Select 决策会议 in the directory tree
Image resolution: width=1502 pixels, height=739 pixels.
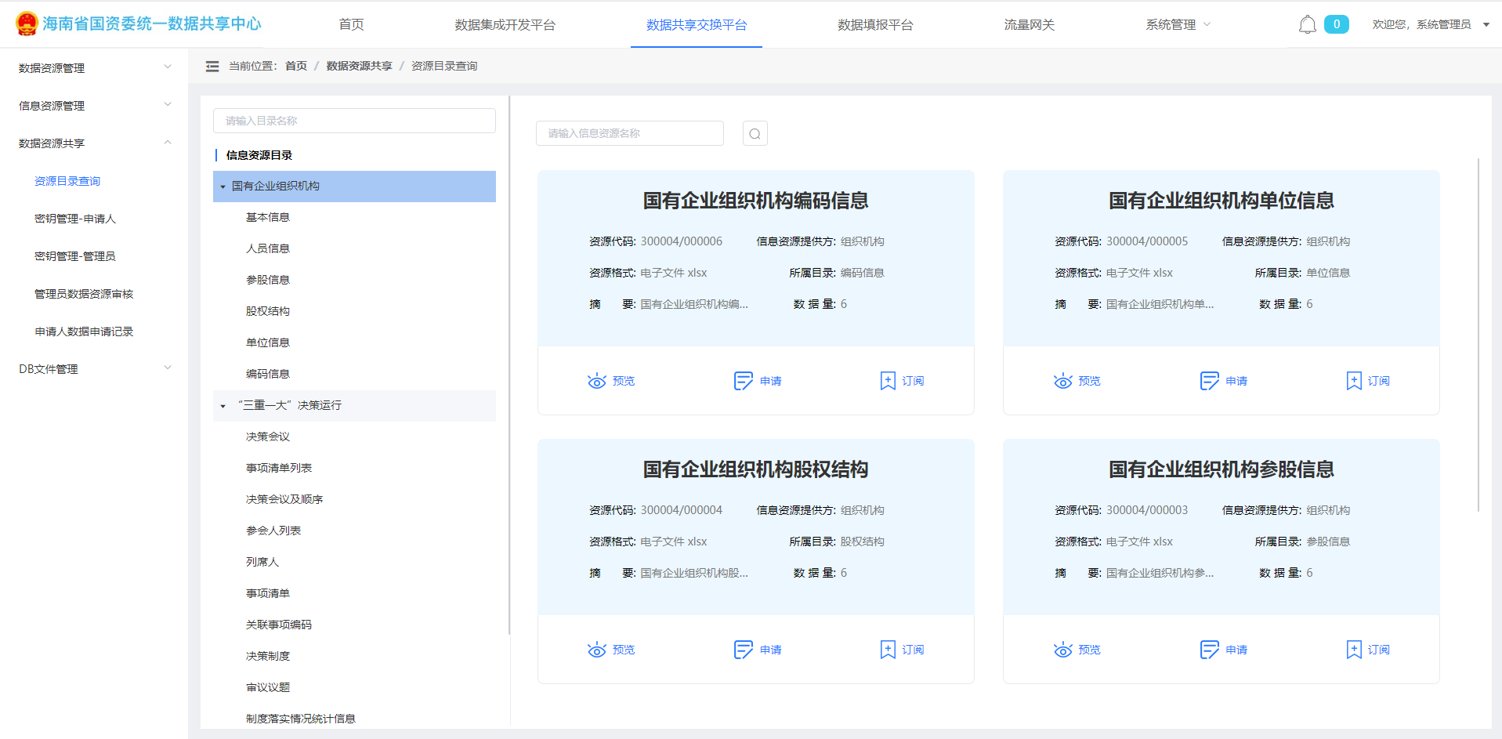[x=268, y=437]
